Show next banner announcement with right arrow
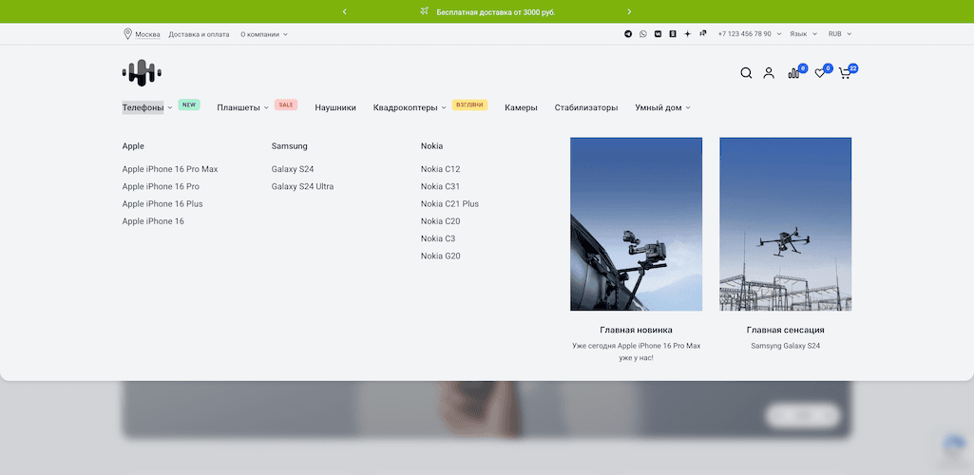The image size is (974, 475). tap(629, 11)
